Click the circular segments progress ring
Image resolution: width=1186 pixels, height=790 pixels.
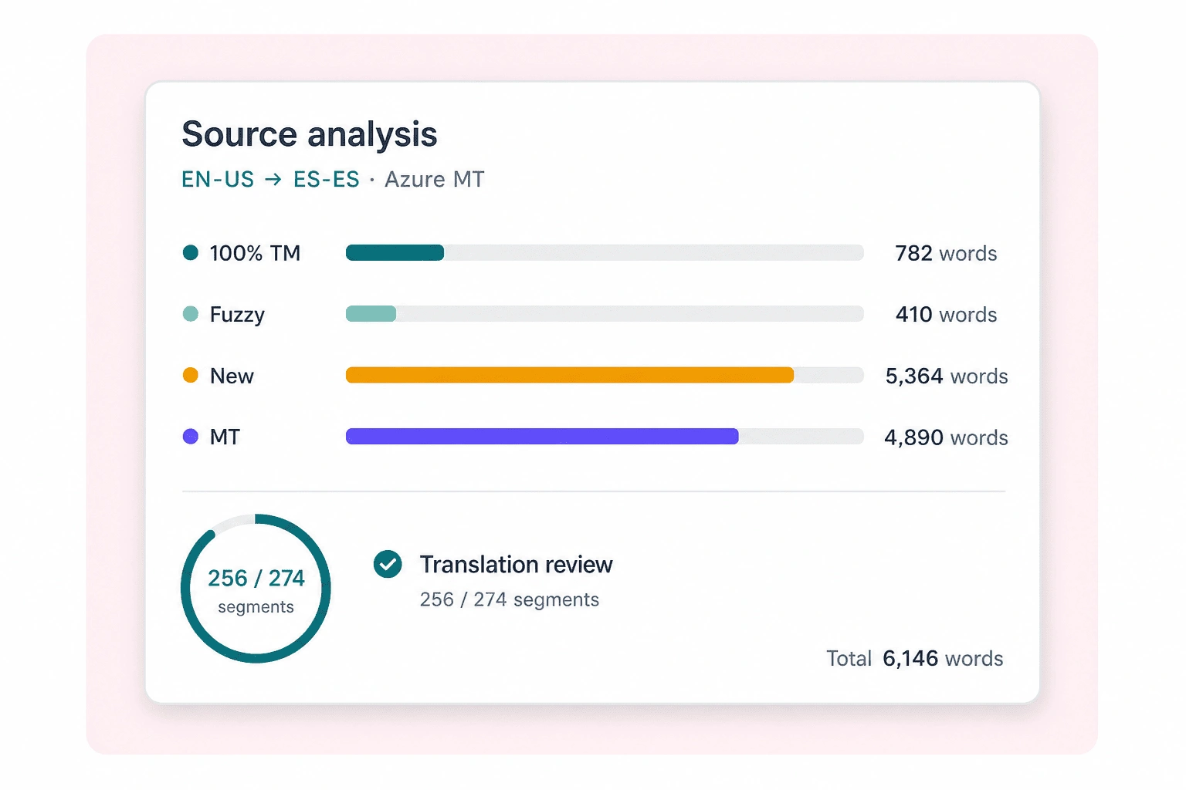click(256, 589)
